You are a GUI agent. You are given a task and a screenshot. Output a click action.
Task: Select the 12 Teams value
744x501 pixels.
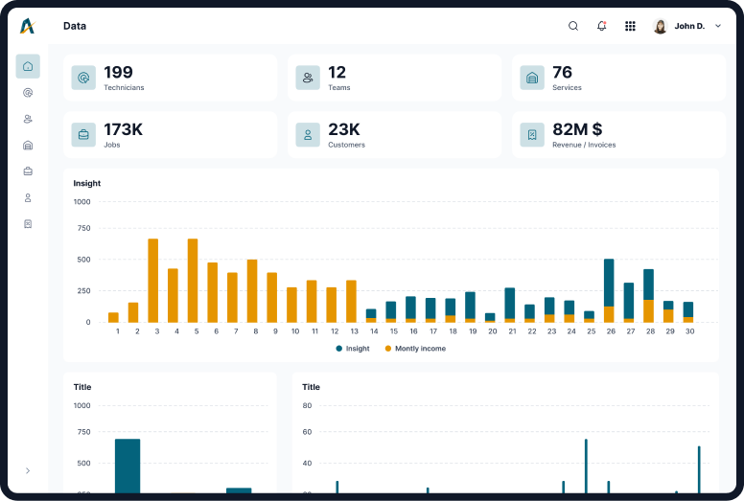coord(337,73)
